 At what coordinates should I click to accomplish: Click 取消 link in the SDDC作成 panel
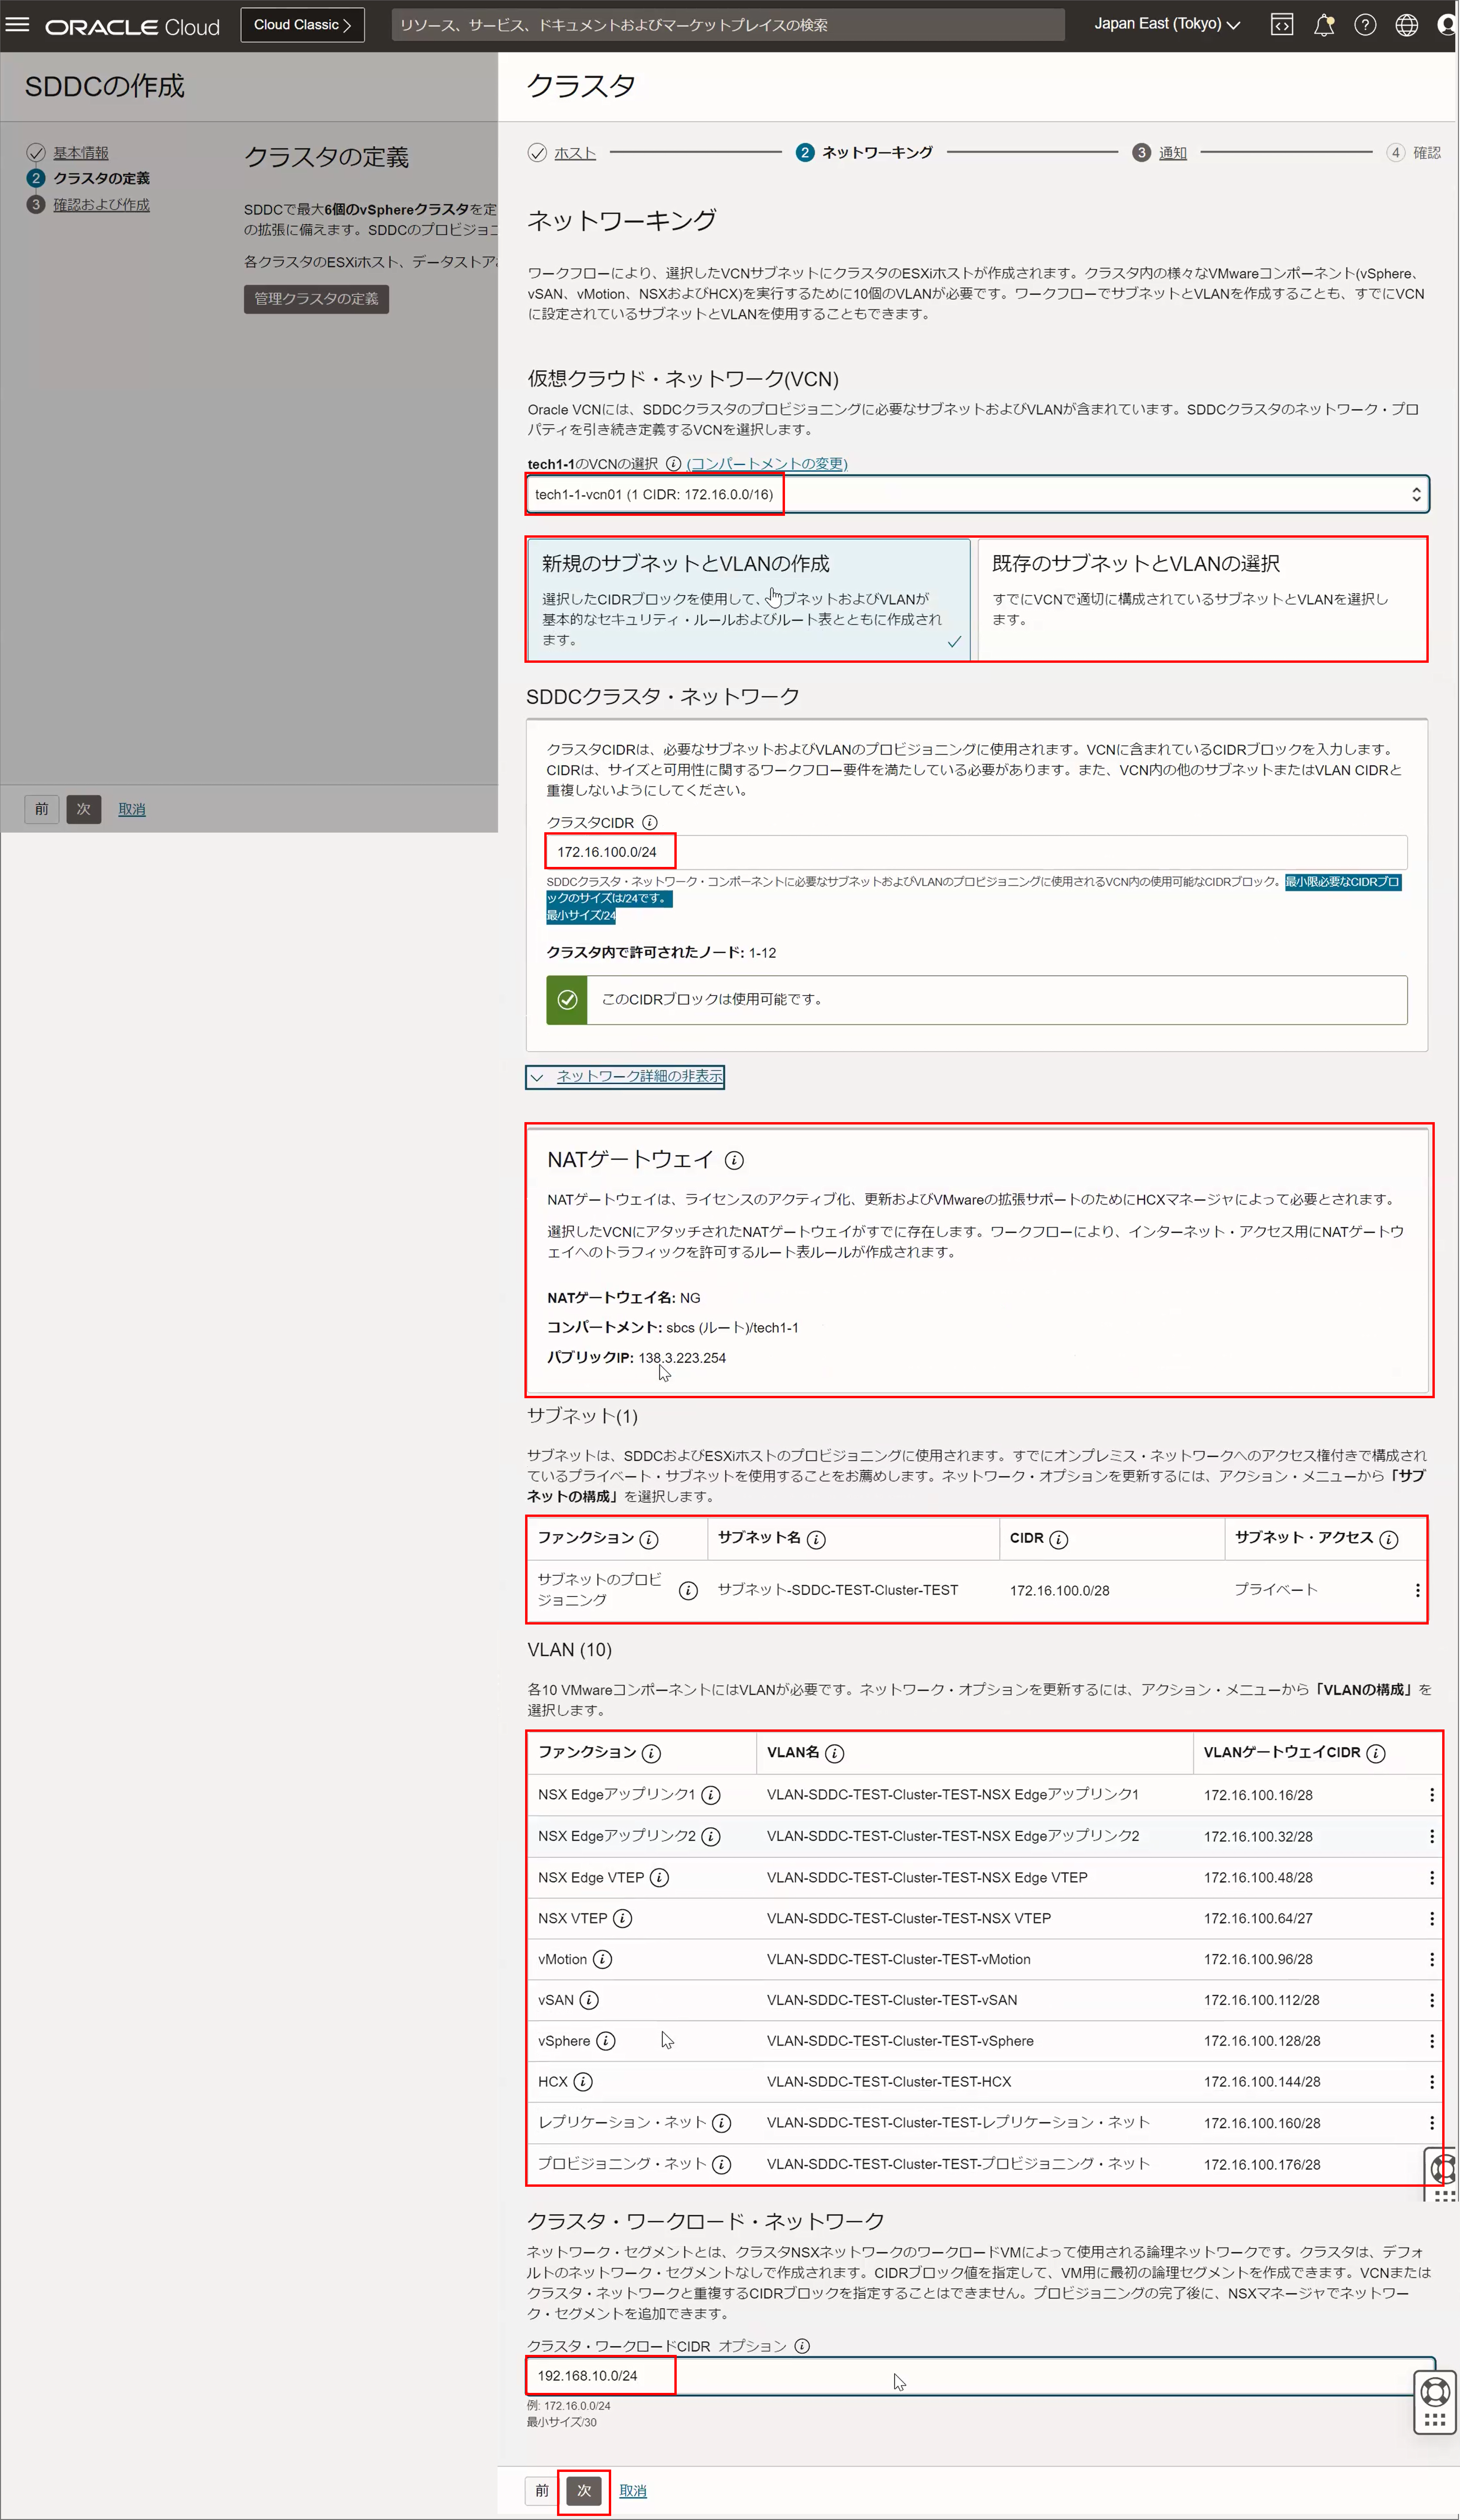click(132, 809)
